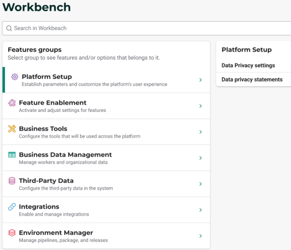Expand Environment Manager chevron
The height and width of the screenshot is (250, 291).
point(200,236)
